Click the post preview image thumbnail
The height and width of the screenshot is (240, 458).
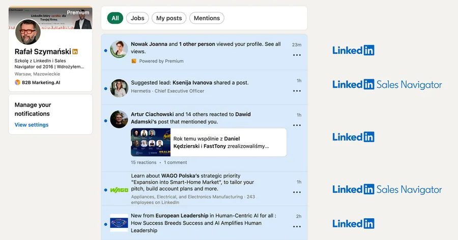click(151, 143)
